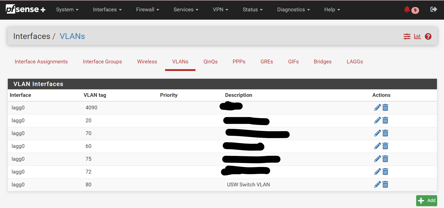The width and height of the screenshot is (444, 208).
Task: Open the status bar-chart icon
Action: [x=417, y=36]
